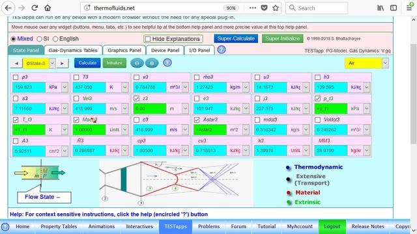Select the Mixed units radio button
The height and width of the screenshot is (234, 417).
[13, 39]
